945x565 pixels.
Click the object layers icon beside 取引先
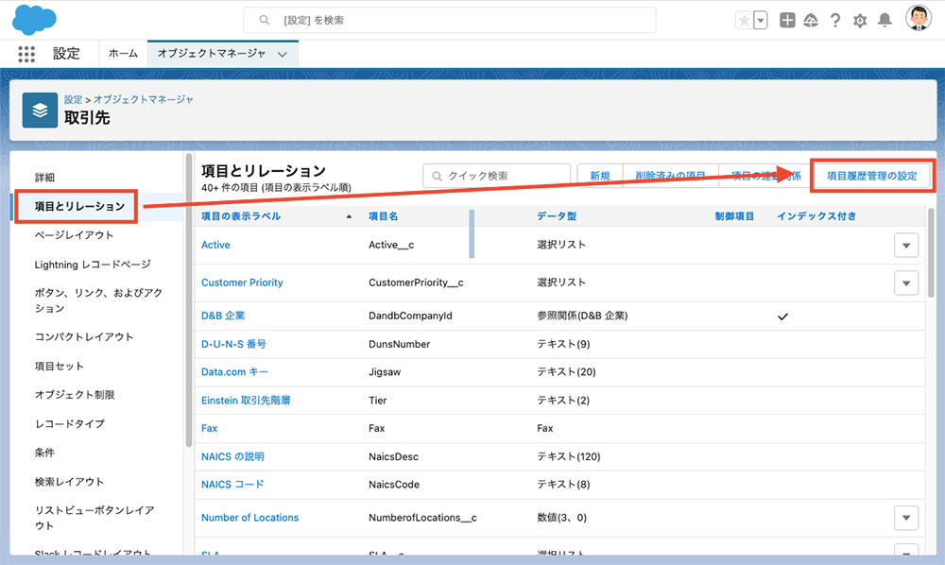(40, 111)
